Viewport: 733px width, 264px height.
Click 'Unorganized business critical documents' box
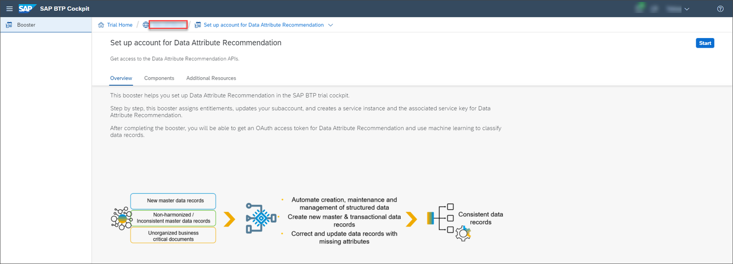pyautogui.click(x=173, y=236)
